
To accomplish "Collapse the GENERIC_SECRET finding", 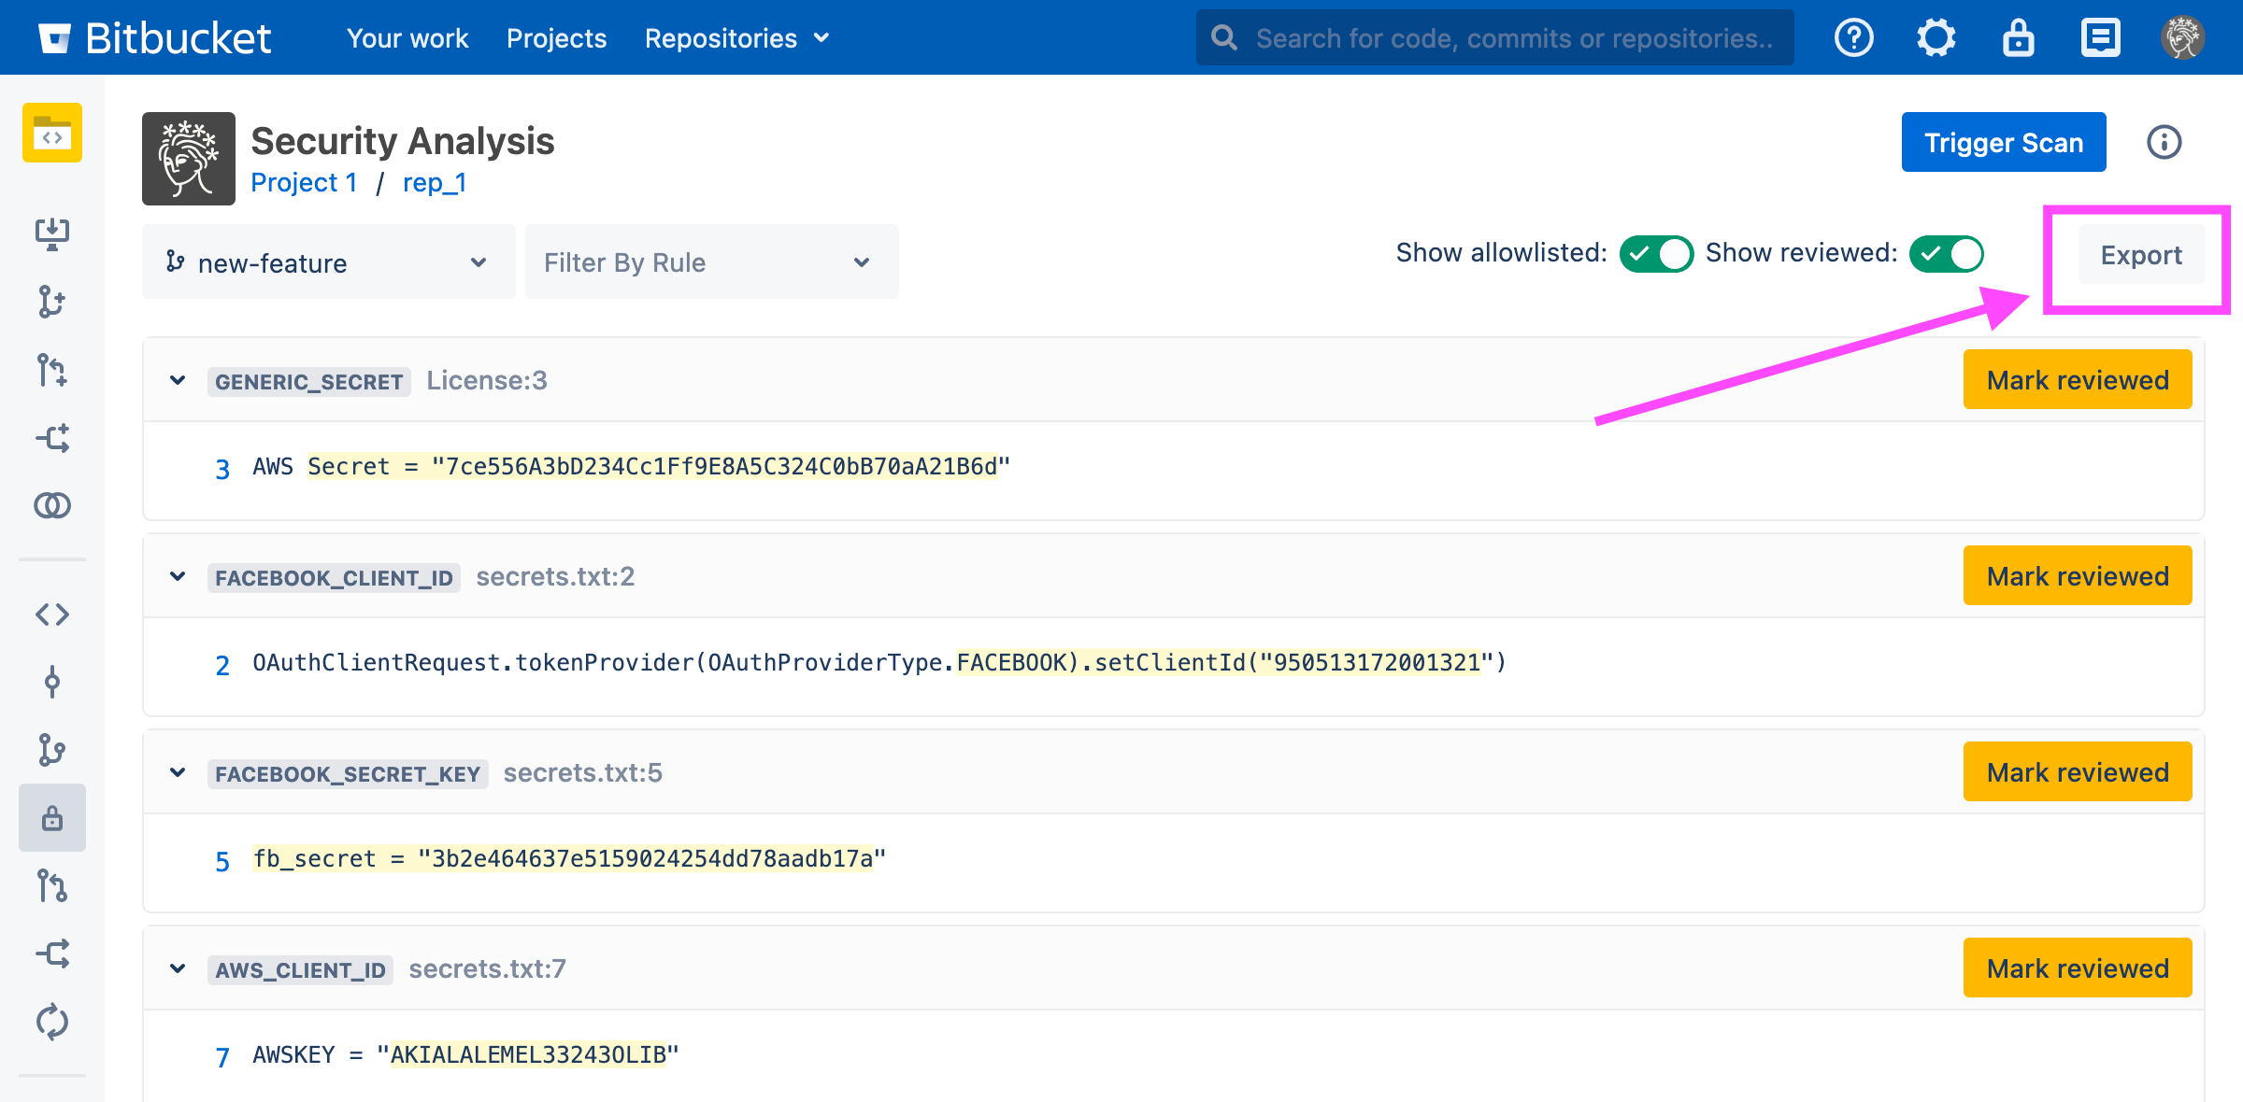I will [x=178, y=380].
